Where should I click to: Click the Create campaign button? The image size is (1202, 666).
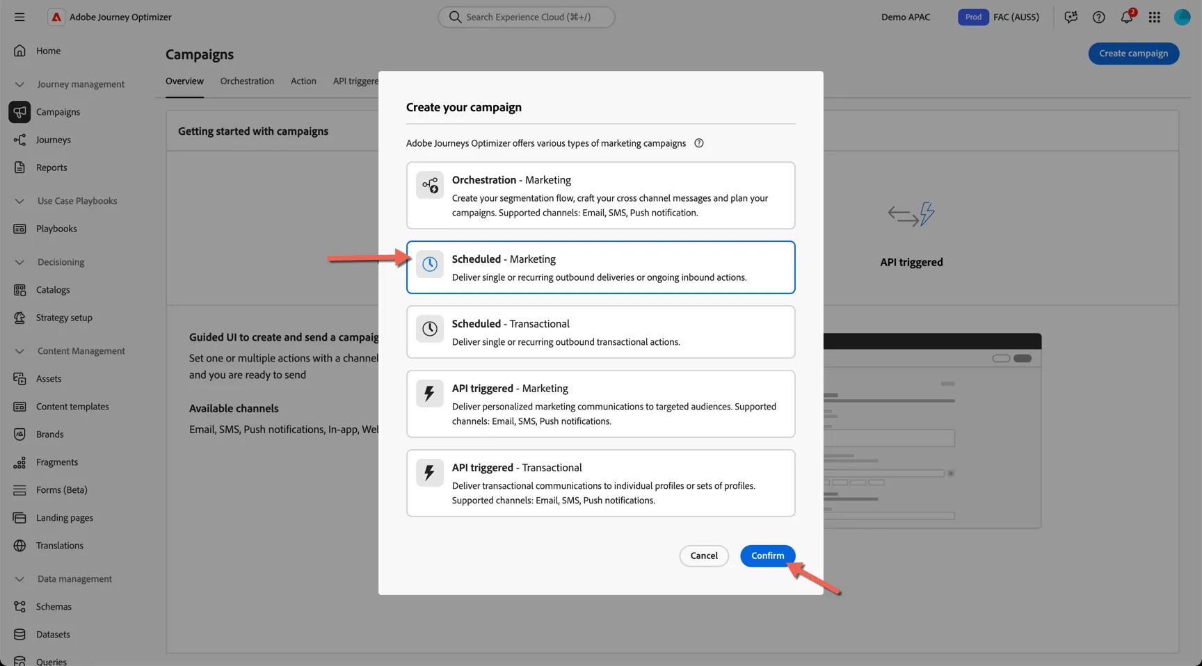1133,54
